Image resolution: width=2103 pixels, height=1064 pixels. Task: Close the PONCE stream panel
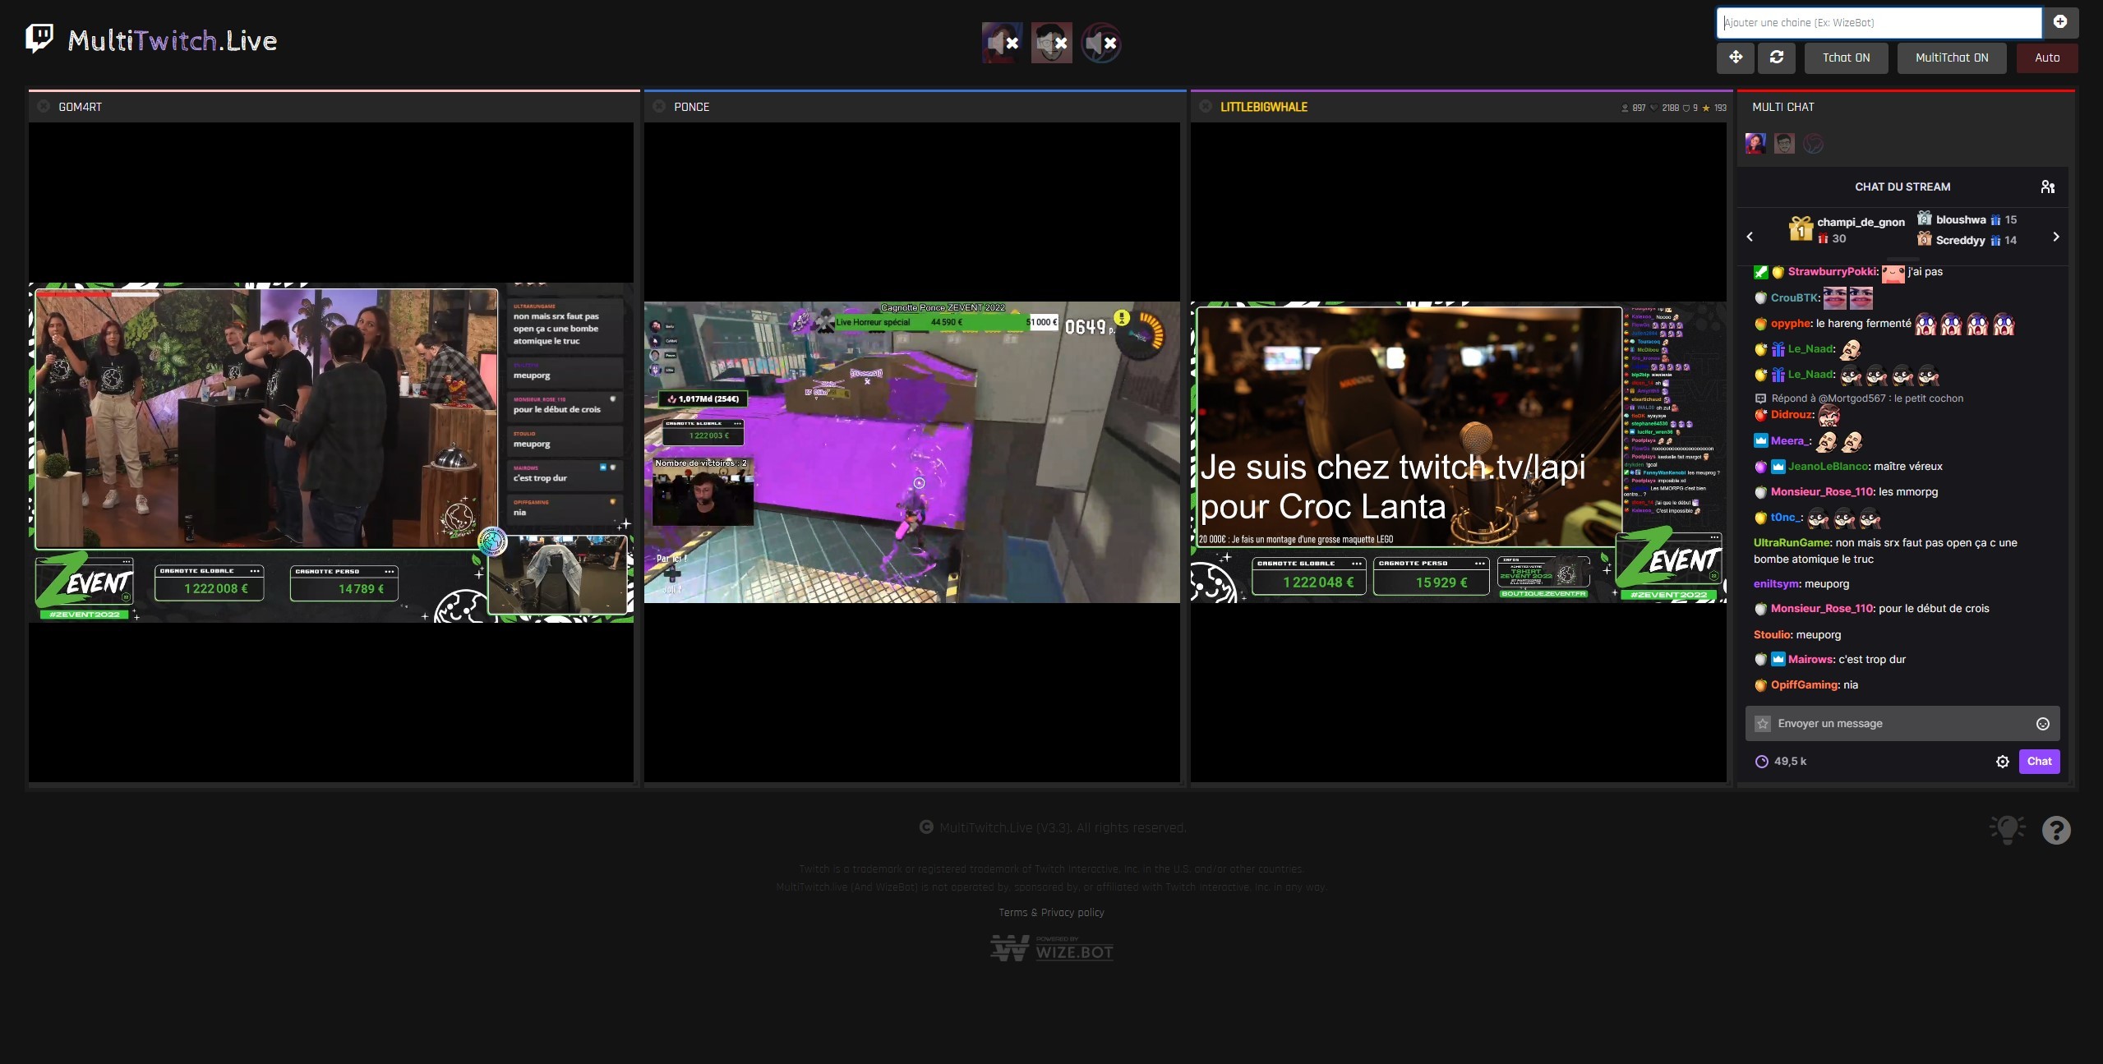[659, 106]
